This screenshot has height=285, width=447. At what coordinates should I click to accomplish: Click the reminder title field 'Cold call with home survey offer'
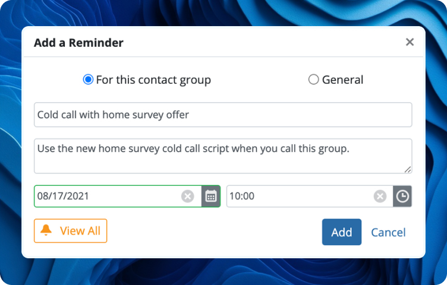click(x=223, y=115)
